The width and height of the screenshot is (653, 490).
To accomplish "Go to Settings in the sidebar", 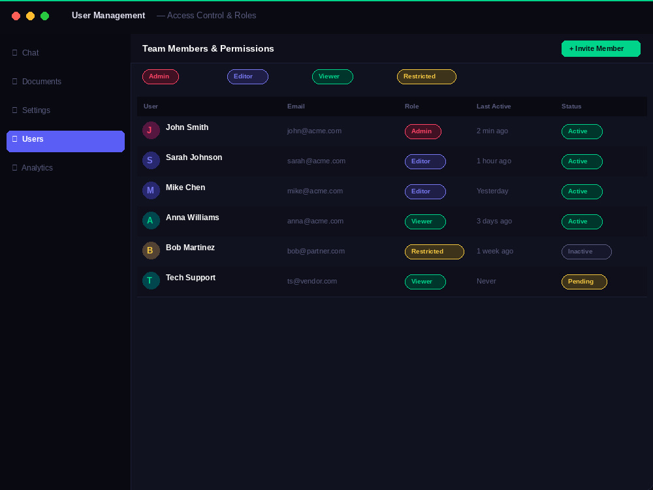I will coord(65,110).
